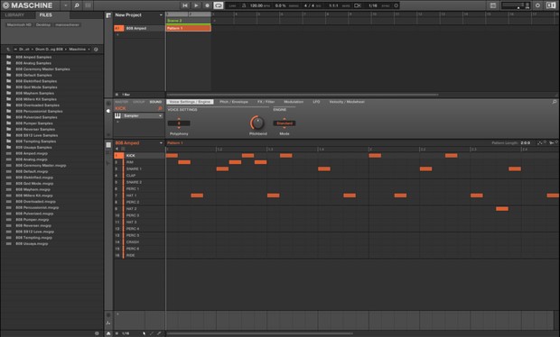Open the FX / Filter page
The image size is (560, 337).
pos(266,102)
